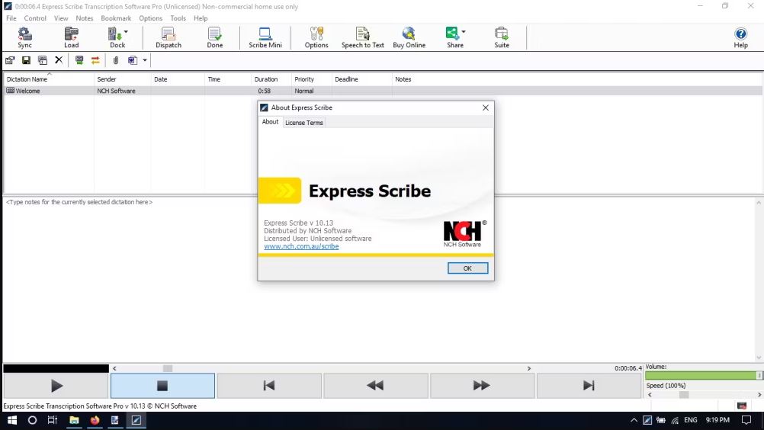The width and height of the screenshot is (764, 430).
Task: Click the Help toolbar icon
Action: coord(740,37)
